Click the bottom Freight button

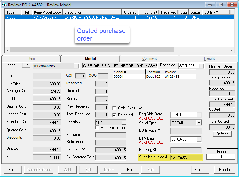click(x=200, y=170)
